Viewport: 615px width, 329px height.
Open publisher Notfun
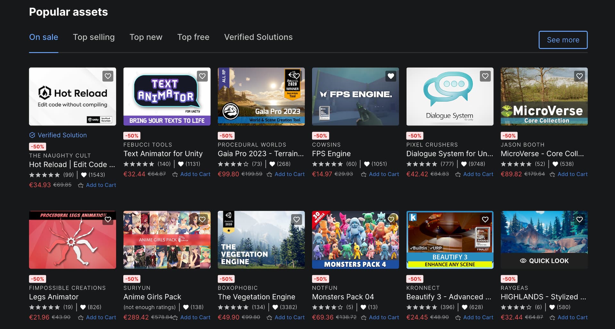(x=324, y=288)
